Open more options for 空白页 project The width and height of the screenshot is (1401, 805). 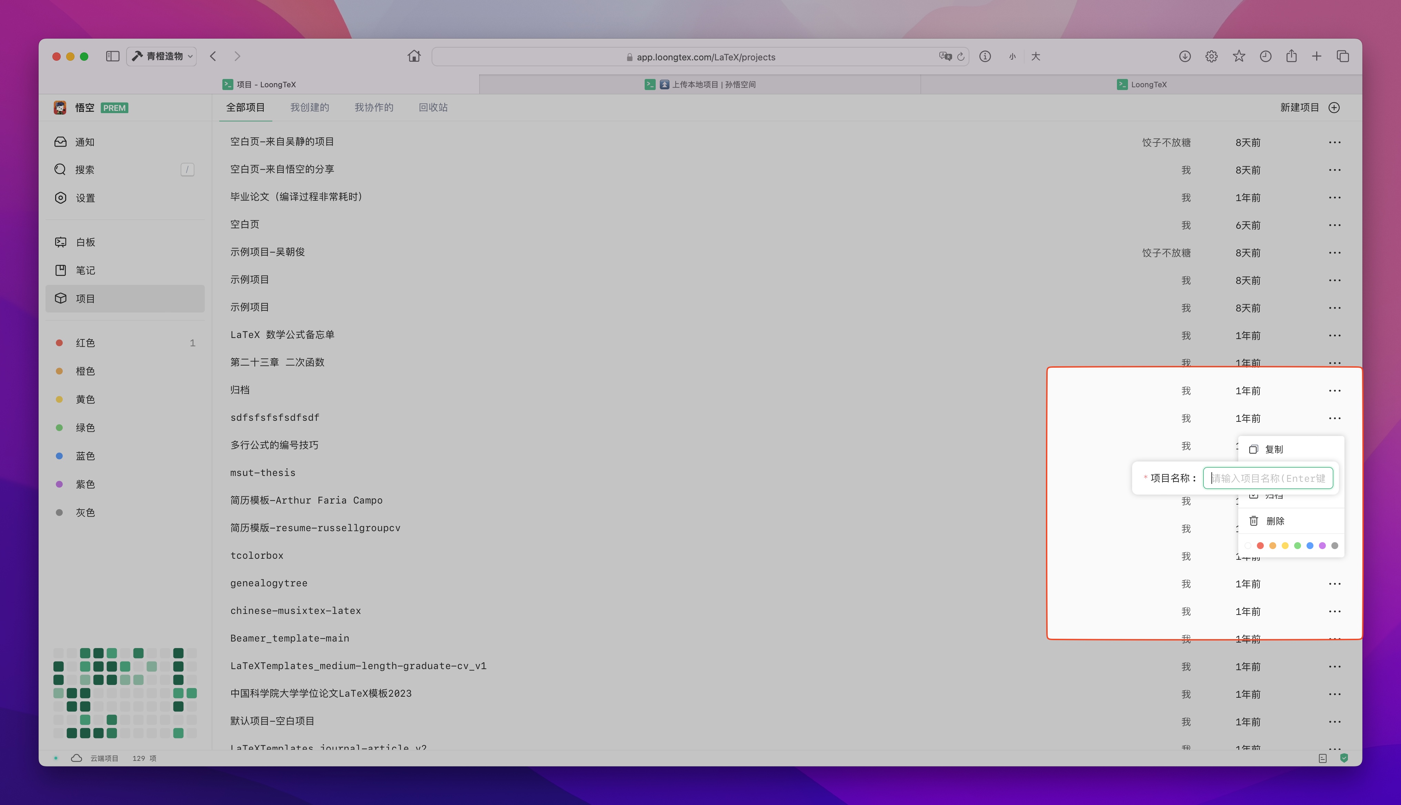coord(1335,225)
